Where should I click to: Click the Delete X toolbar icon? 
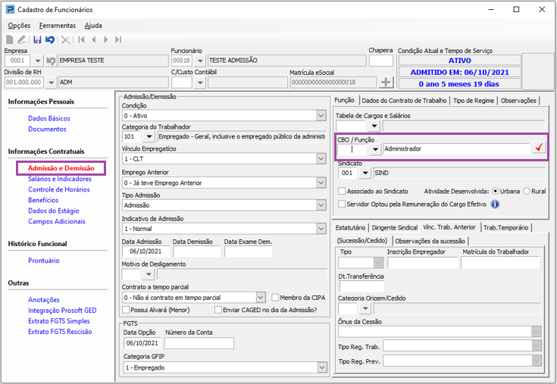65,39
